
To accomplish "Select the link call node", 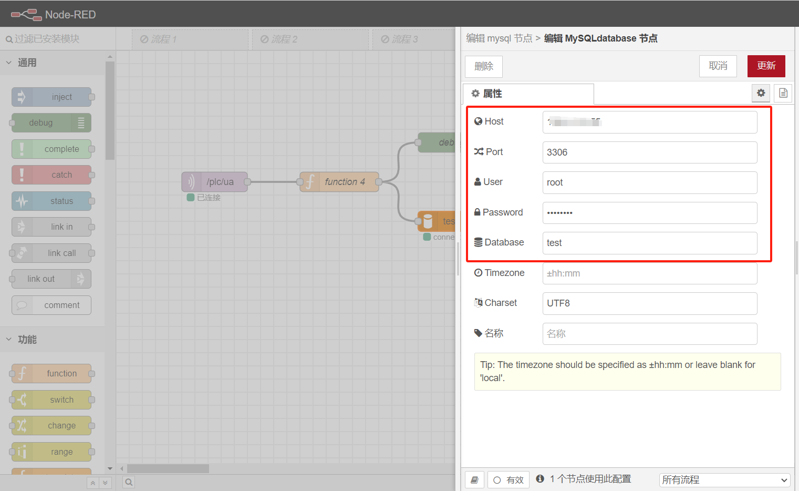I will (x=51, y=253).
